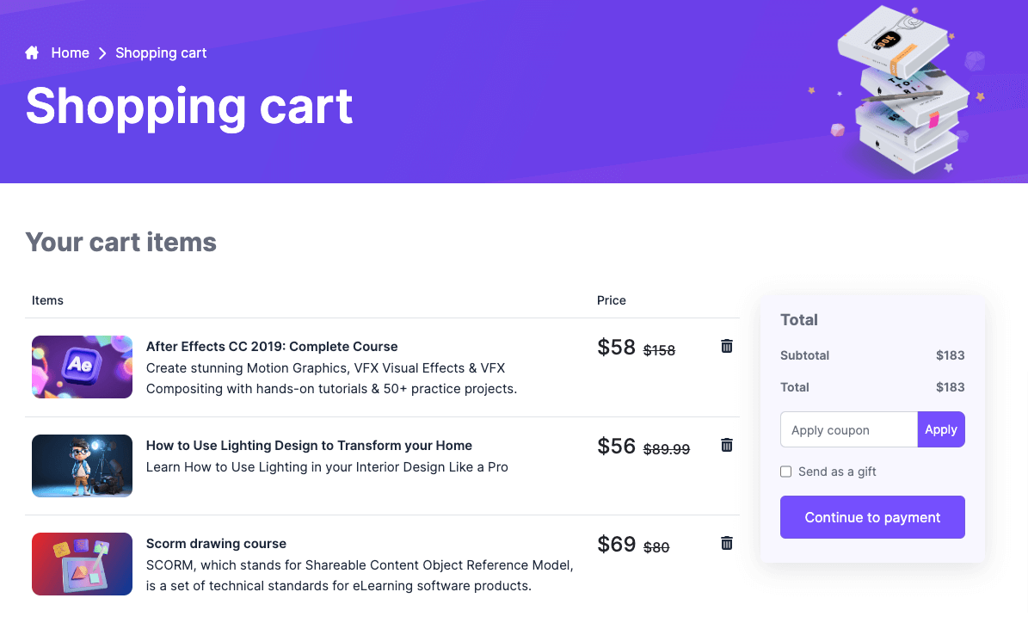Apply the coupon code
This screenshot has width=1028, height=629.
point(941,430)
